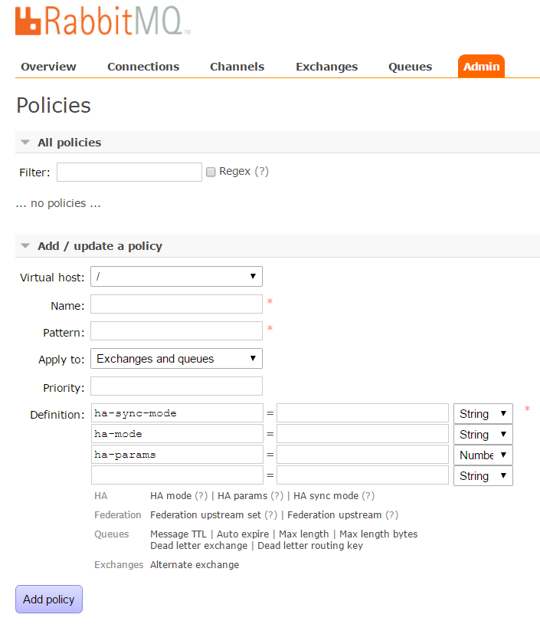The image size is (540, 631).
Task: Open HA sync mode help question mark
Action: (x=368, y=496)
